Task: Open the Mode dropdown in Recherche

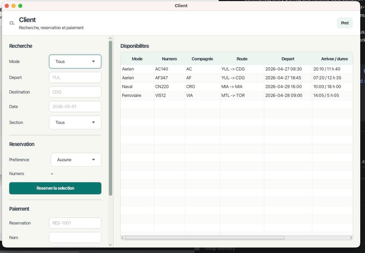Action: coord(75,61)
